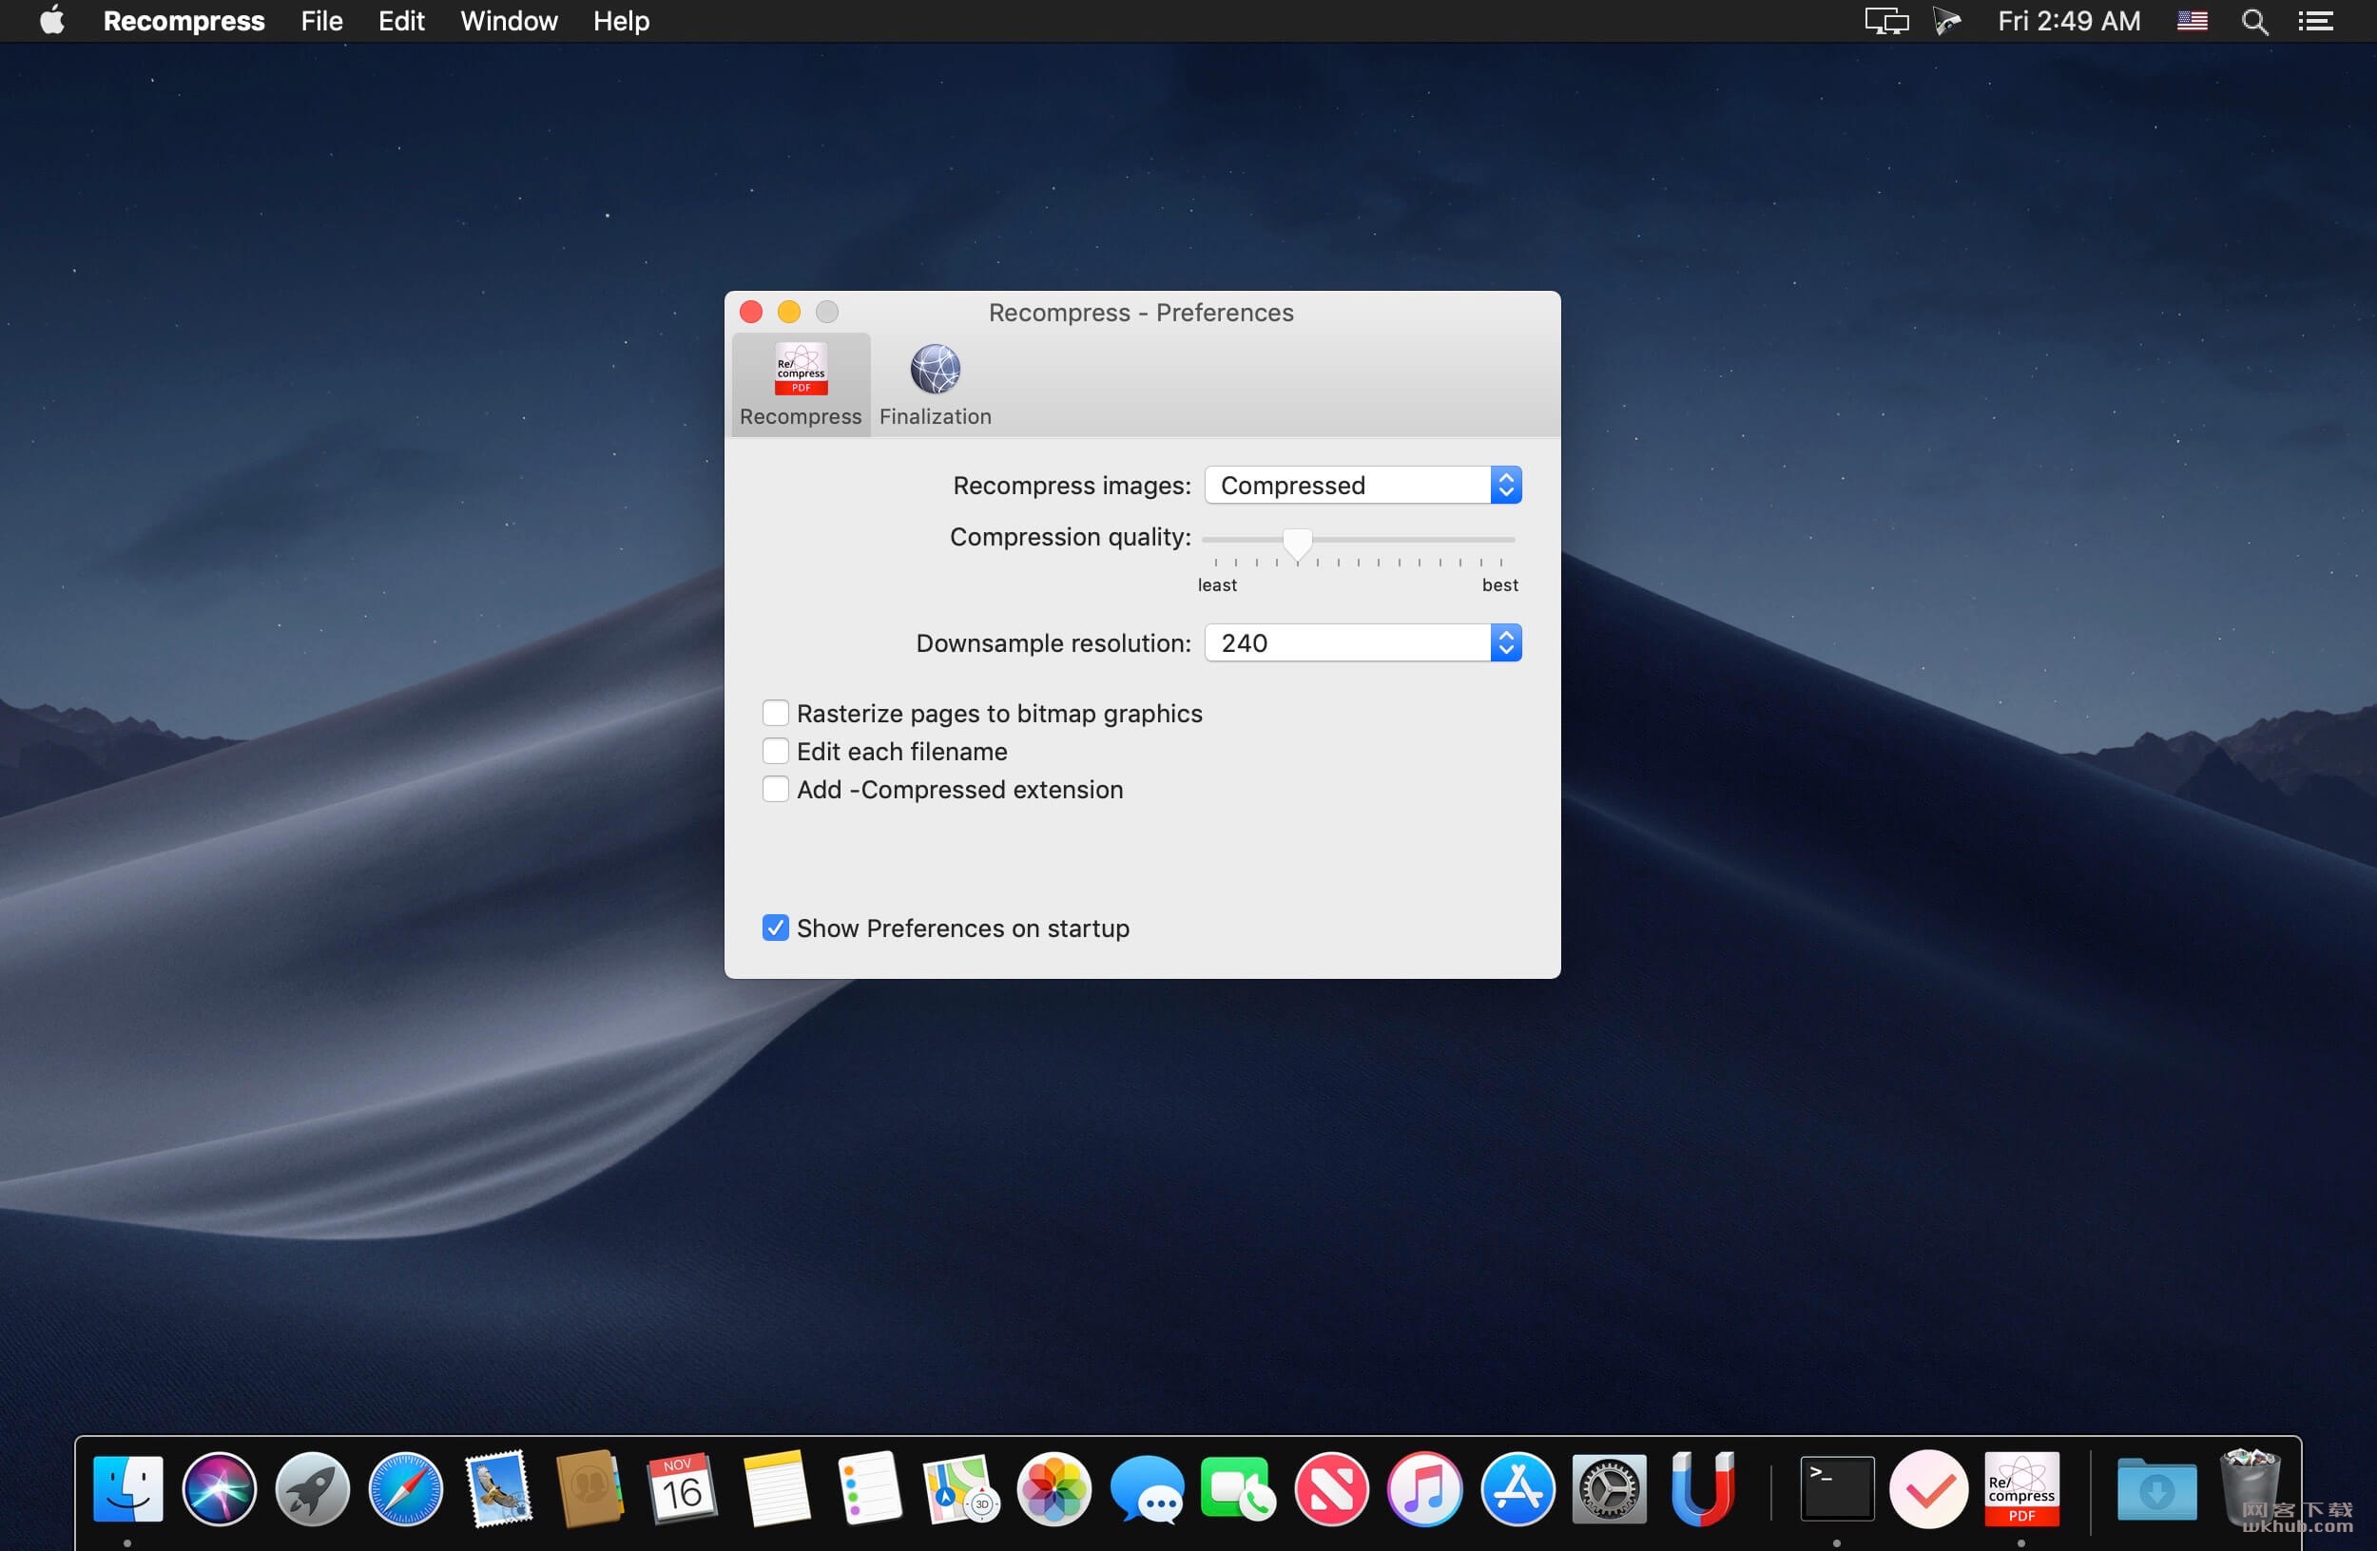Open Safari from the Dock
This screenshot has height=1551, width=2377.
(x=404, y=1488)
